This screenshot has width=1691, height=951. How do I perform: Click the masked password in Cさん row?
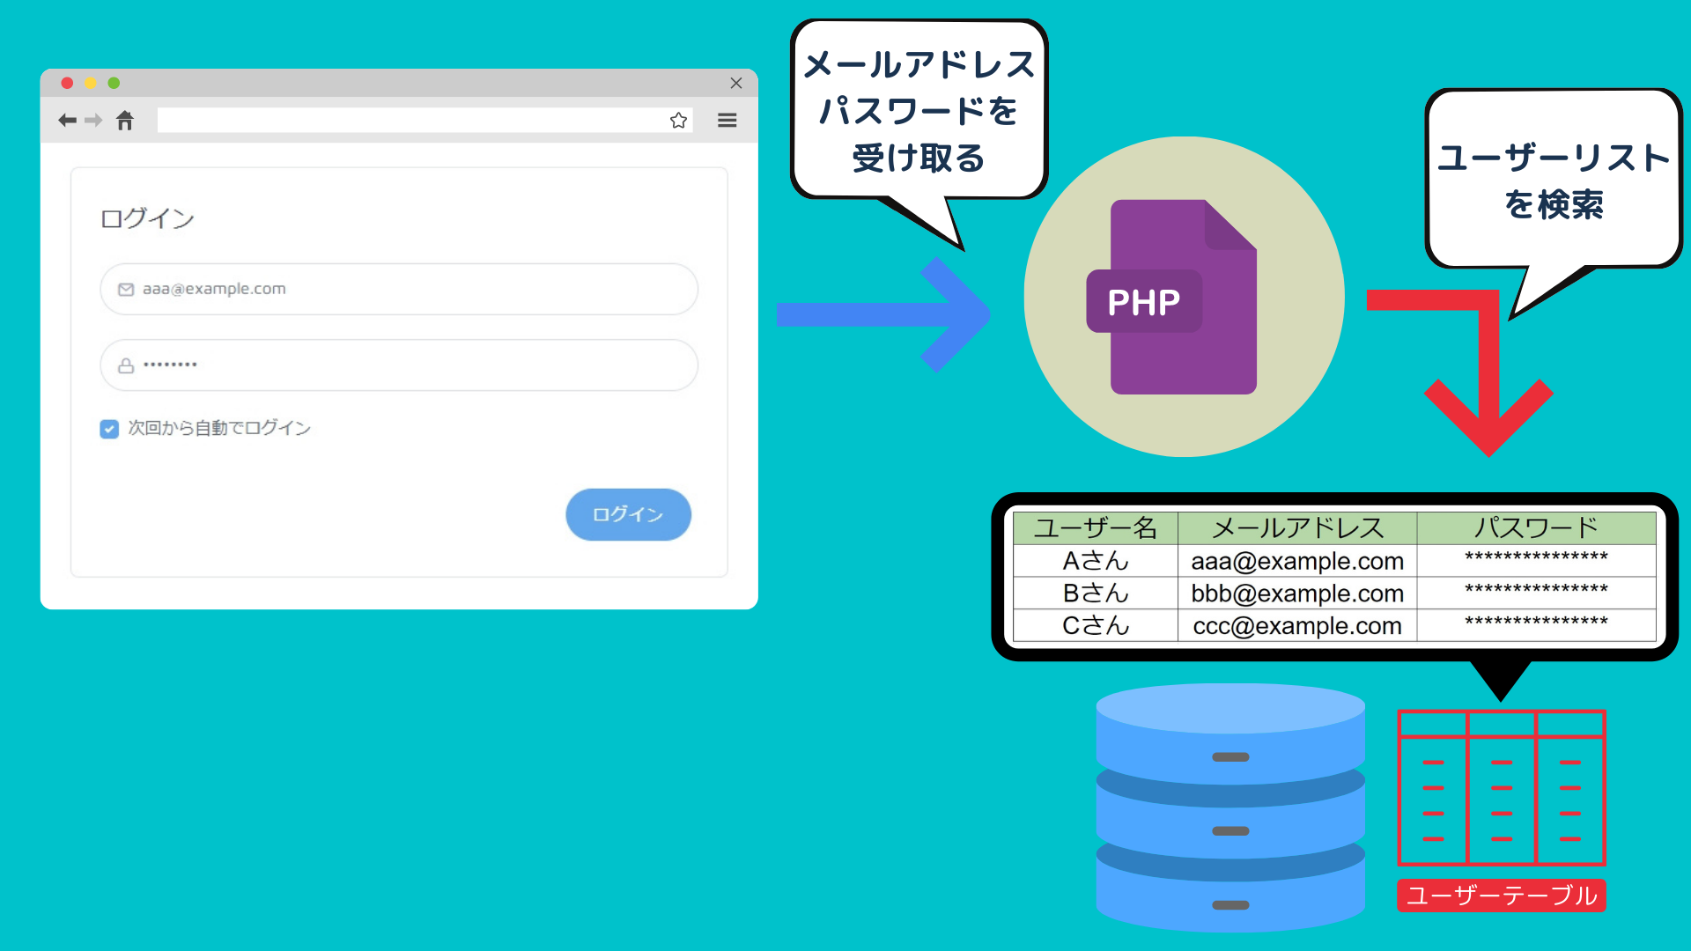[x=1536, y=623]
